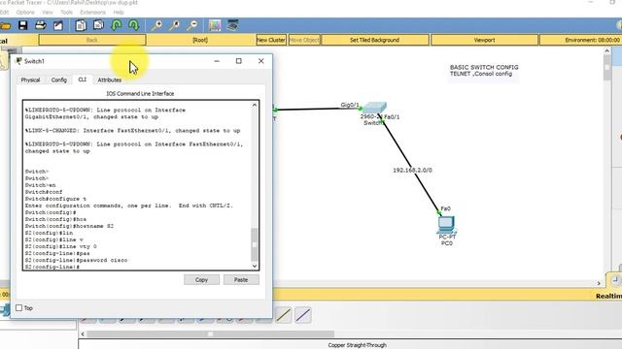Open the Help menu

tap(119, 13)
